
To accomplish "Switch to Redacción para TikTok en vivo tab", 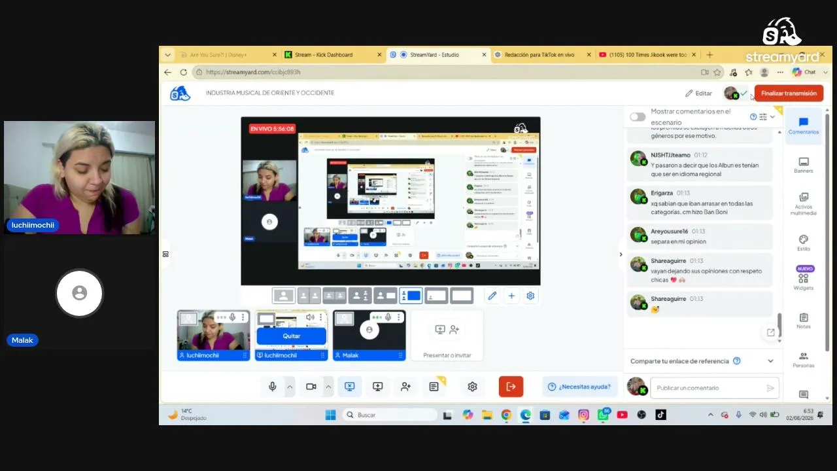I will 543,55.
